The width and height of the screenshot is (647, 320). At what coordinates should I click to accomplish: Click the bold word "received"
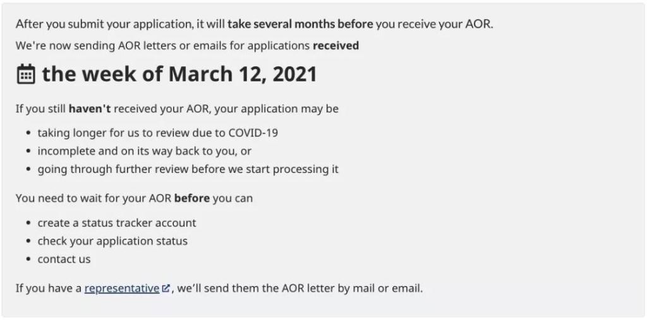pos(336,45)
